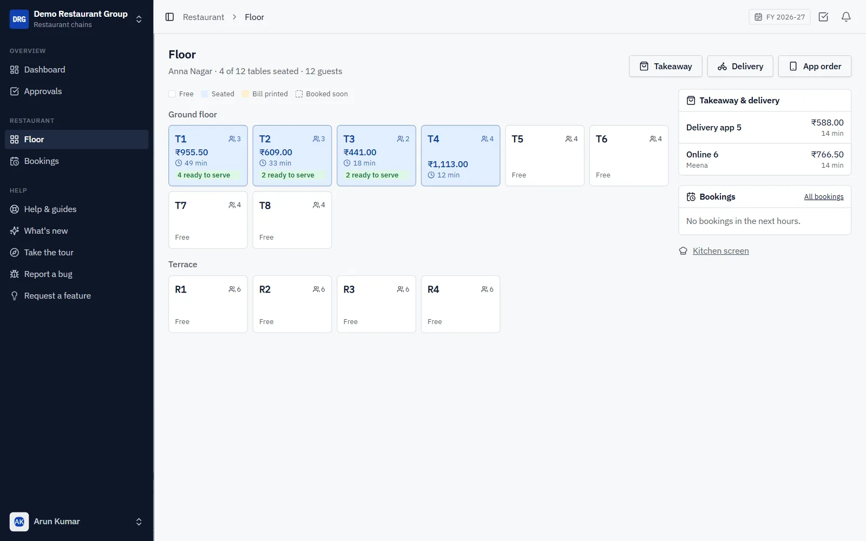Start Take the tour

tap(76, 253)
